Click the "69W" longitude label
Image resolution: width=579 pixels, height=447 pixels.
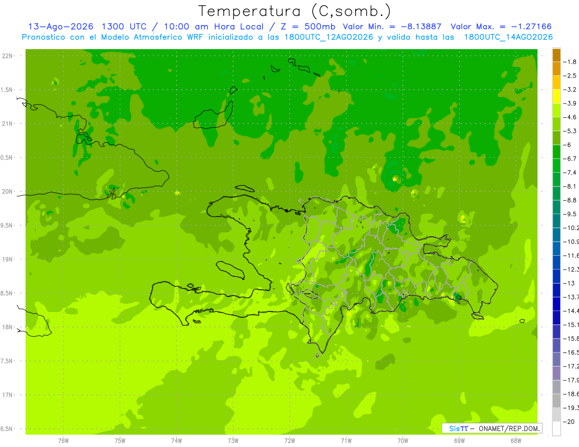pos(459,440)
